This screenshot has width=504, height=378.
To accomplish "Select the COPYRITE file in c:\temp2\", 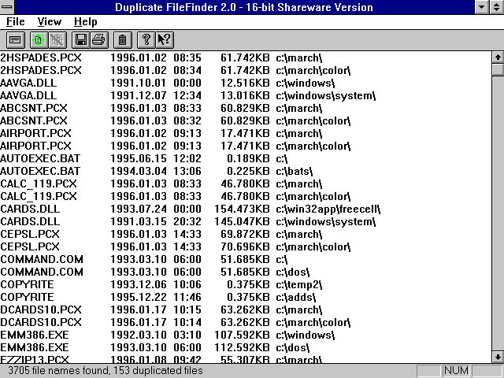I will [x=27, y=284].
